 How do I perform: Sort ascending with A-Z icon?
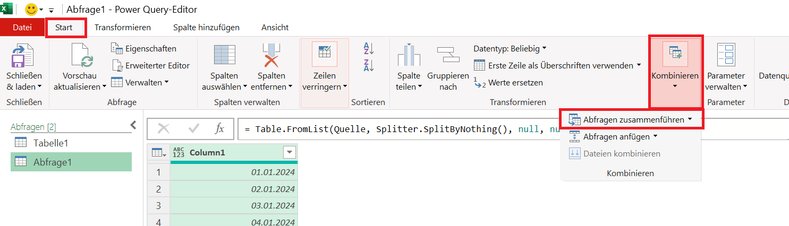[369, 49]
